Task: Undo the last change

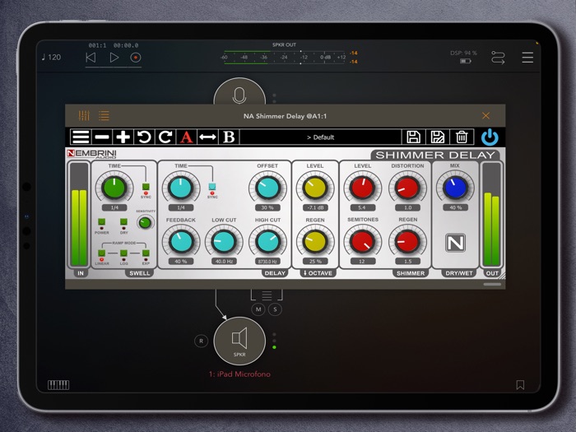Action: click(144, 137)
